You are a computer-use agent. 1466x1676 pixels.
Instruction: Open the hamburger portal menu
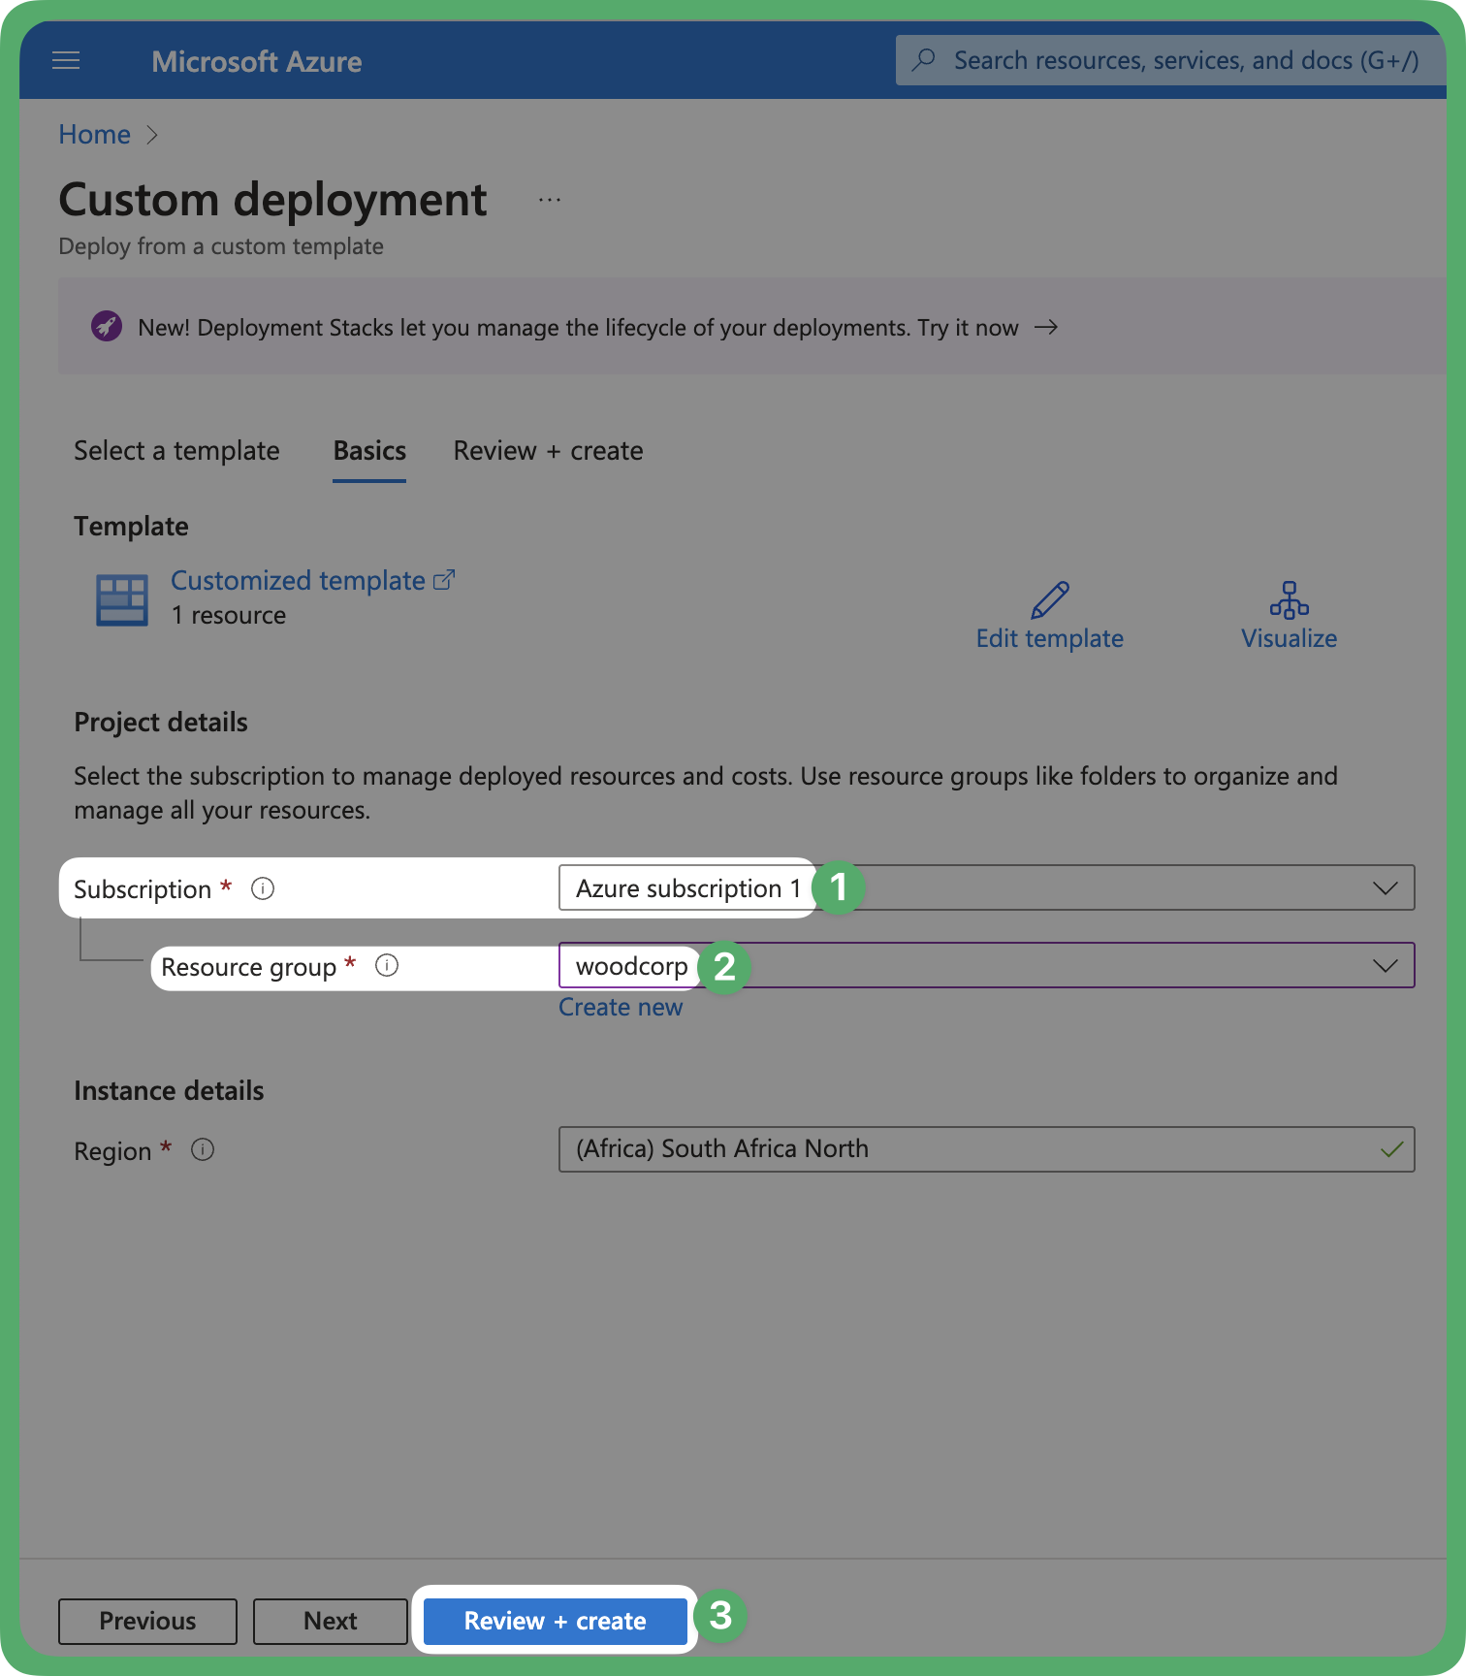point(66,61)
